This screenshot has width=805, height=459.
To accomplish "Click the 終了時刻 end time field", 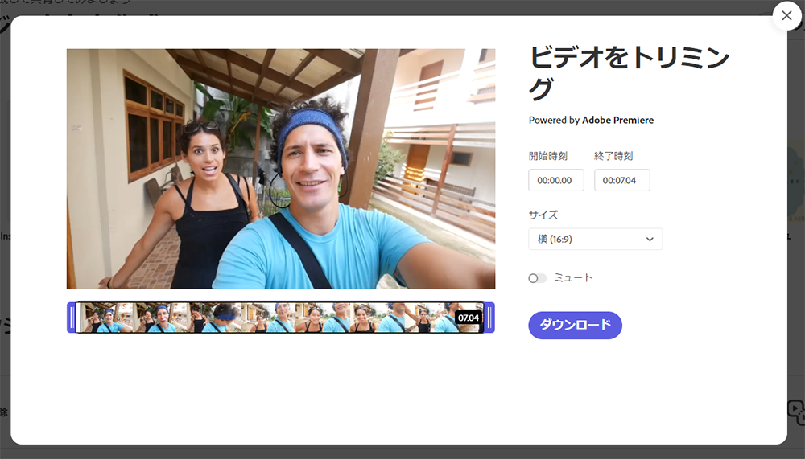I will pos(621,181).
